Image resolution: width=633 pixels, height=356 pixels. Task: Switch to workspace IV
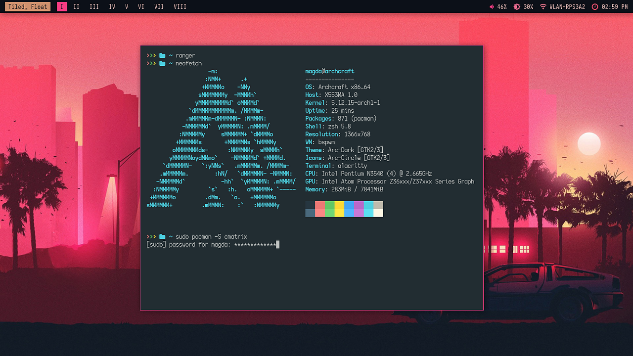[x=112, y=7]
